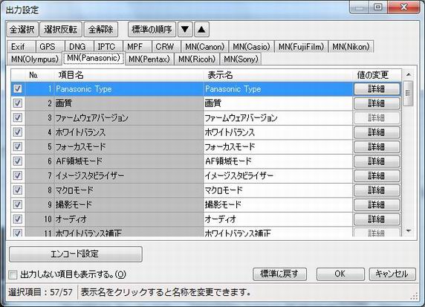Screen dimensions: 425x307
Task: Click the キャンセル button
Action: pos(392,274)
